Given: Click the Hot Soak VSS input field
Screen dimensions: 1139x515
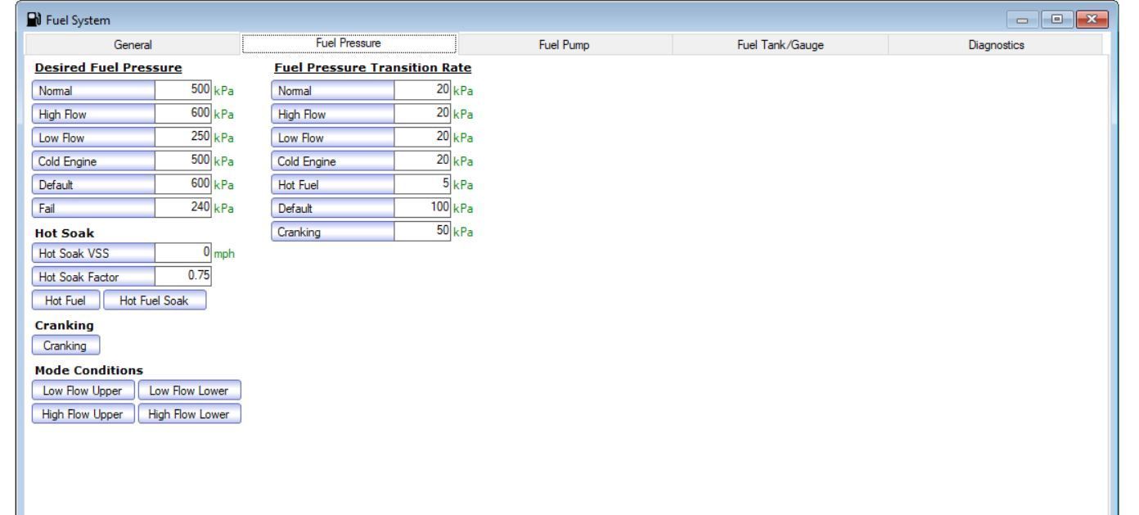Looking at the screenshot, I should pyautogui.click(x=183, y=253).
